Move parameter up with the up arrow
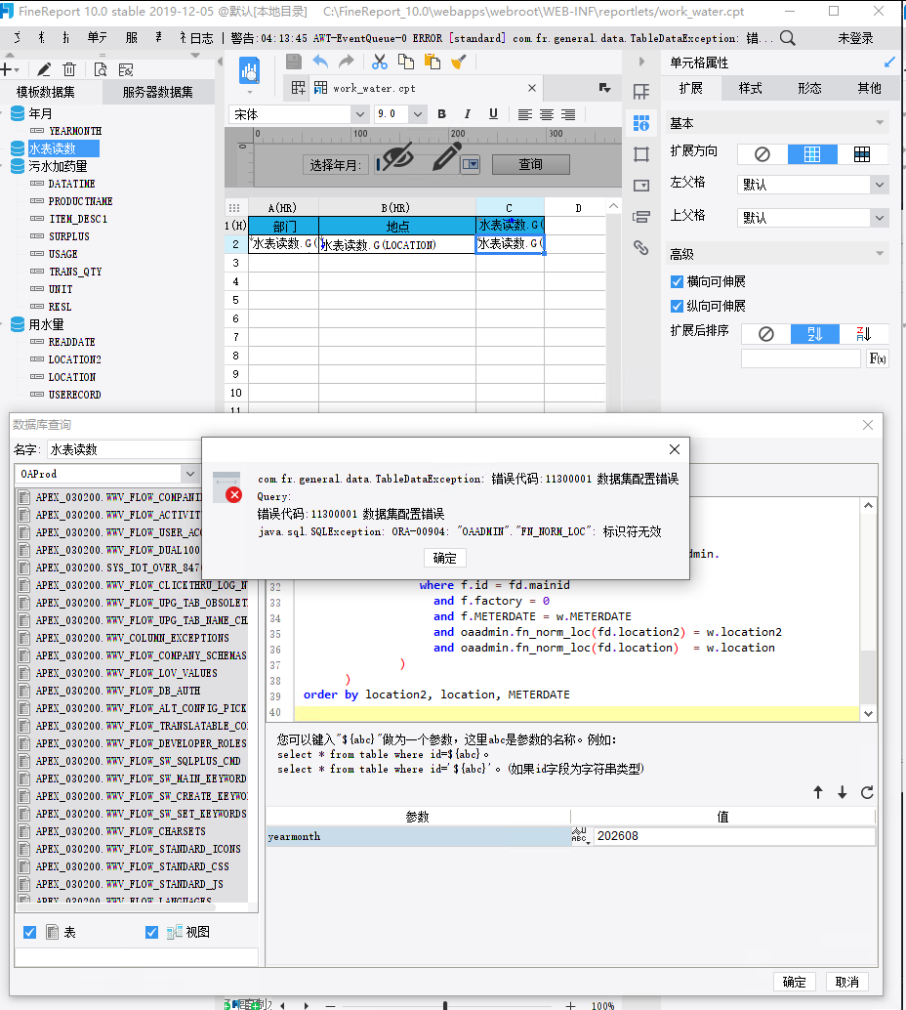This screenshot has width=906, height=1010. click(x=818, y=792)
